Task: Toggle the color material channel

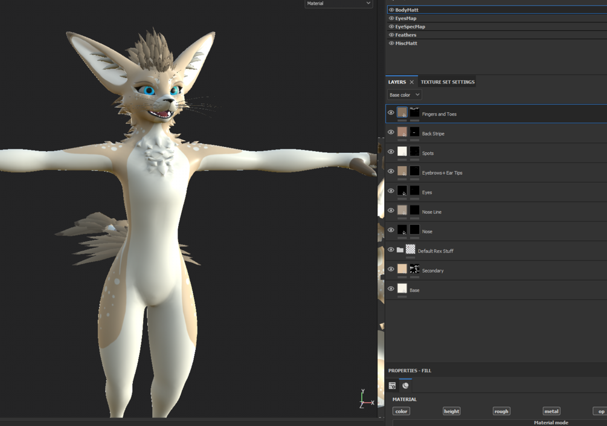Action: click(401, 411)
